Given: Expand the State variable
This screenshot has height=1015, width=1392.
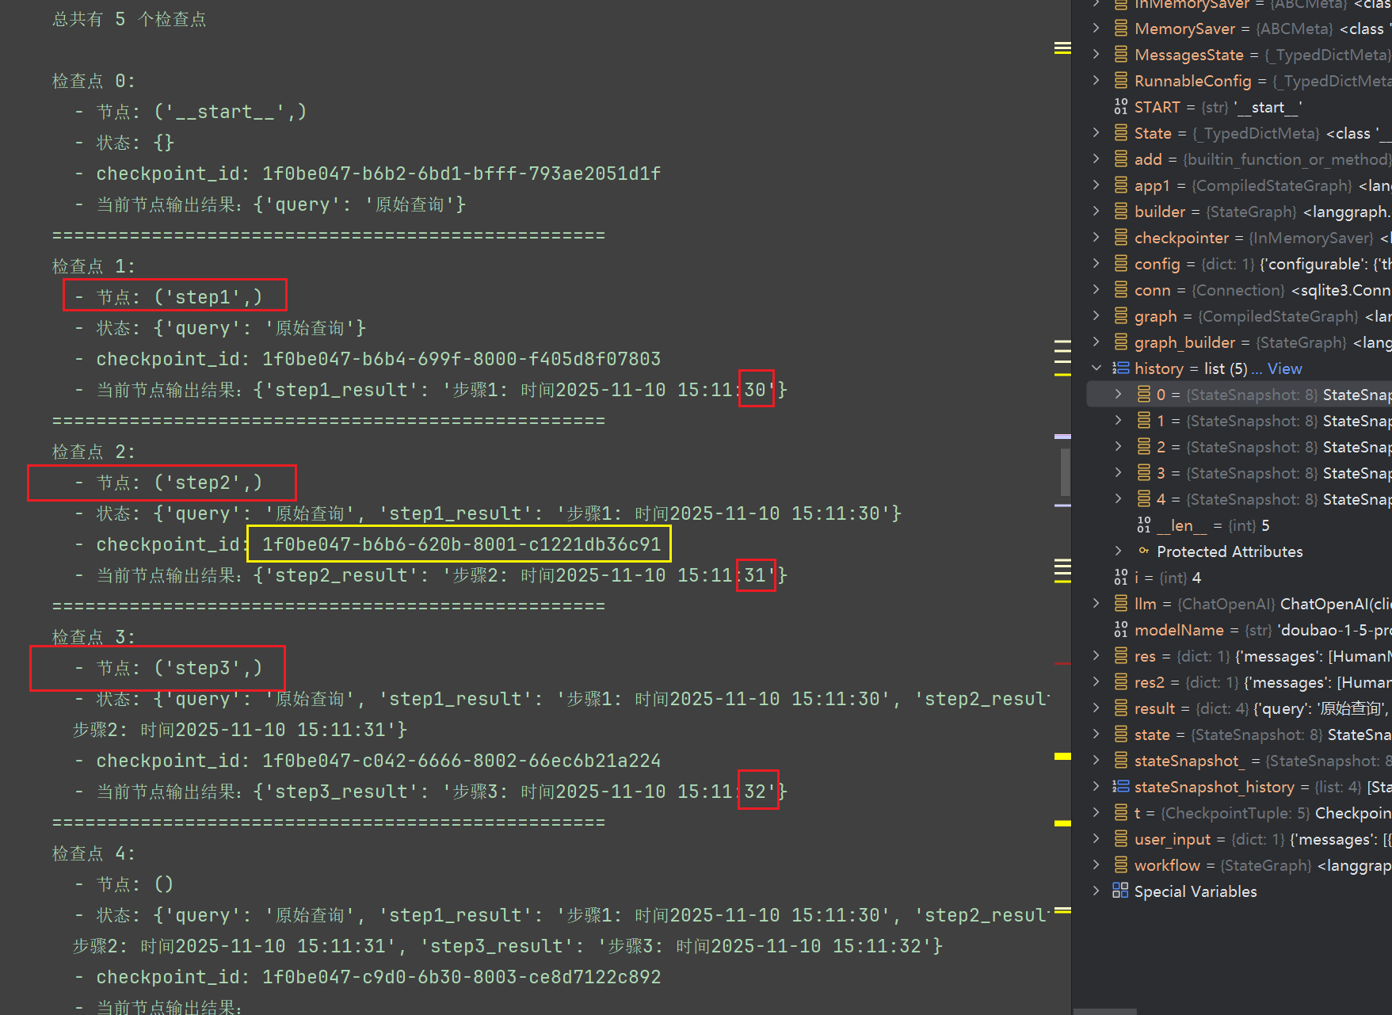Looking at the screenshot, I should (1096, 133).
